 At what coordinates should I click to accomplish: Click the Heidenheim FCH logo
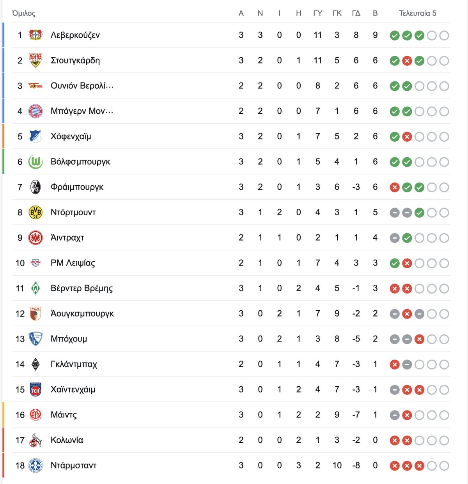coord(35,389)
